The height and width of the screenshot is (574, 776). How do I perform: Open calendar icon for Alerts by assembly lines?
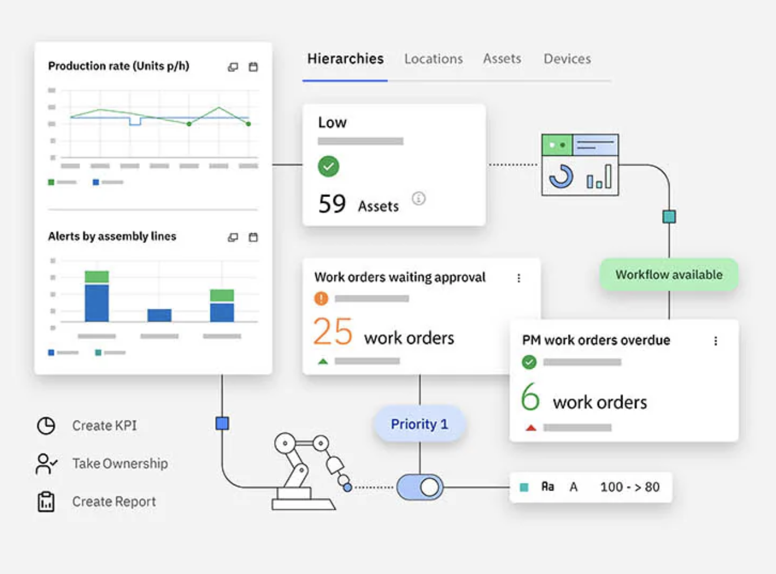point(253,237)
